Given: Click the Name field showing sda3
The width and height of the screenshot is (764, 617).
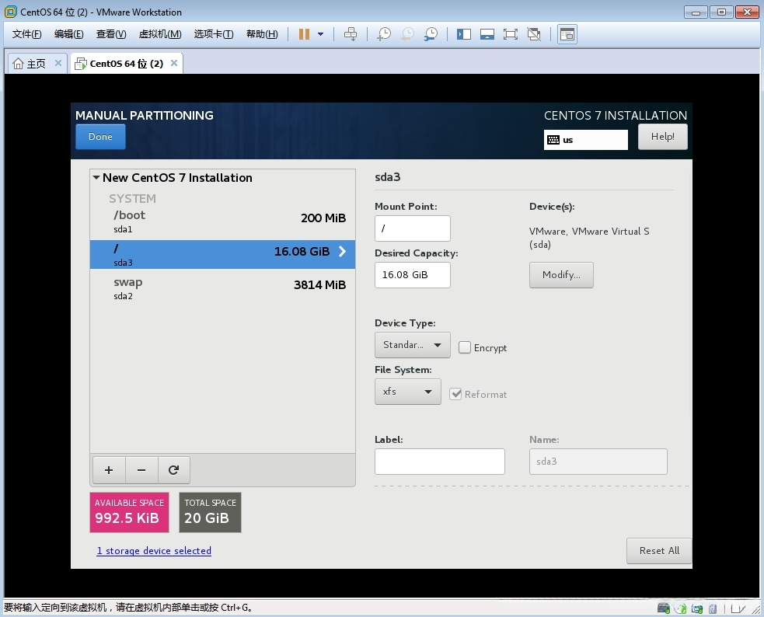Looking at the screenshot, I should 598,461.
